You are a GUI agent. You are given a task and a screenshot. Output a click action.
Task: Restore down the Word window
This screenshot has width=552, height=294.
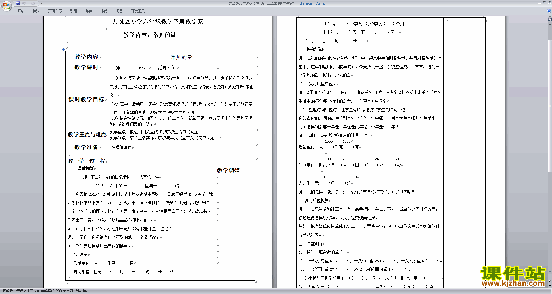(x=545, y=2)
